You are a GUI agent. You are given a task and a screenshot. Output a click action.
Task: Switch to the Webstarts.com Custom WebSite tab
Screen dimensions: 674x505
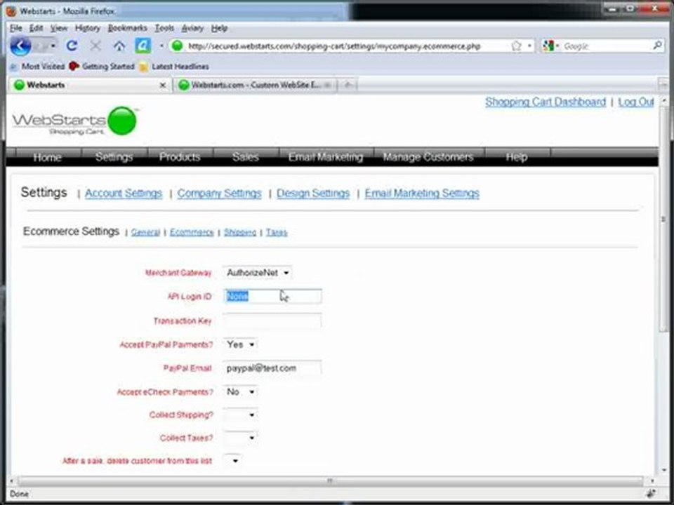(x=255, y=85)
